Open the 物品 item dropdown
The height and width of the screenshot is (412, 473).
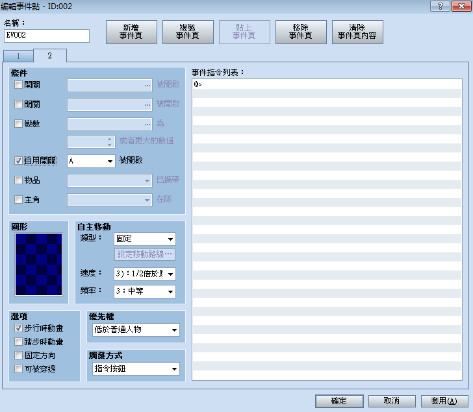(x=110, y=181)
